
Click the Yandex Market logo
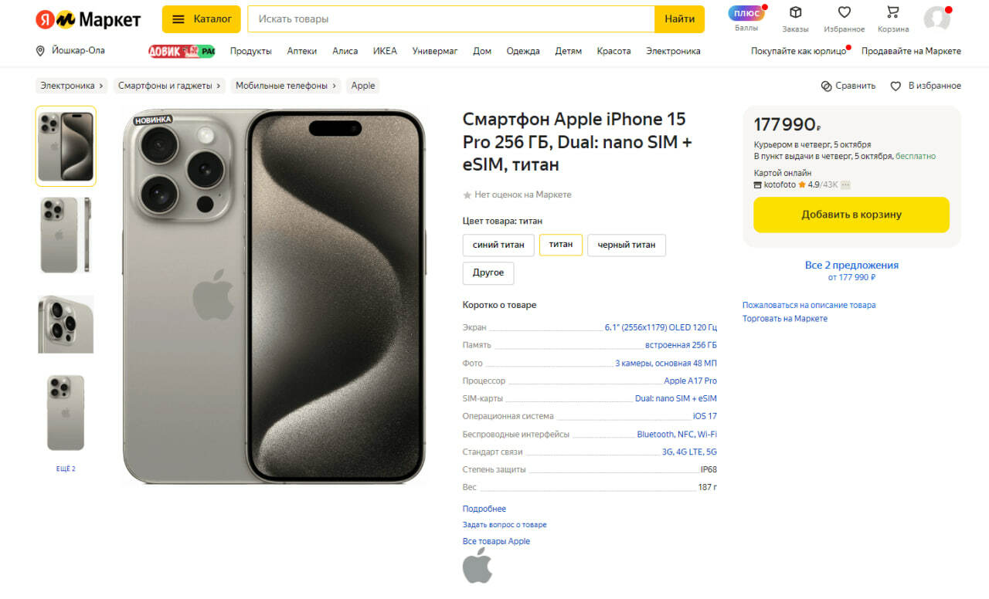(x=88, y=19)
